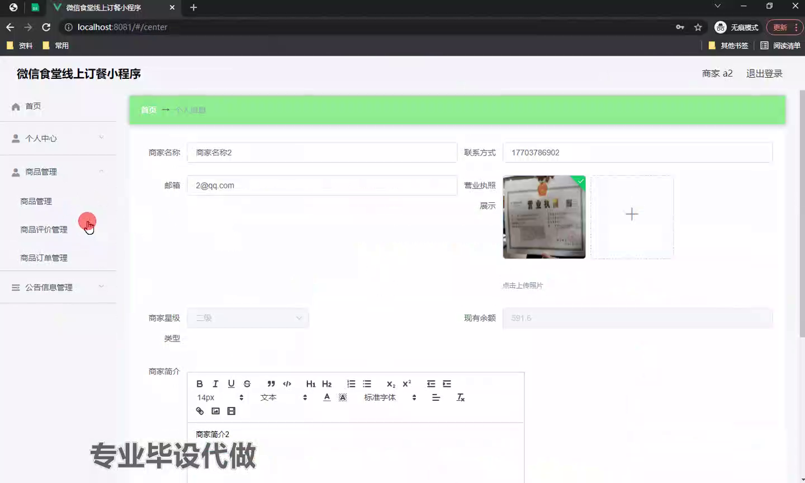805x483 pixels.
Task: Click the 无痕模式 incognito indicator
Action: [x=737, y=27]
